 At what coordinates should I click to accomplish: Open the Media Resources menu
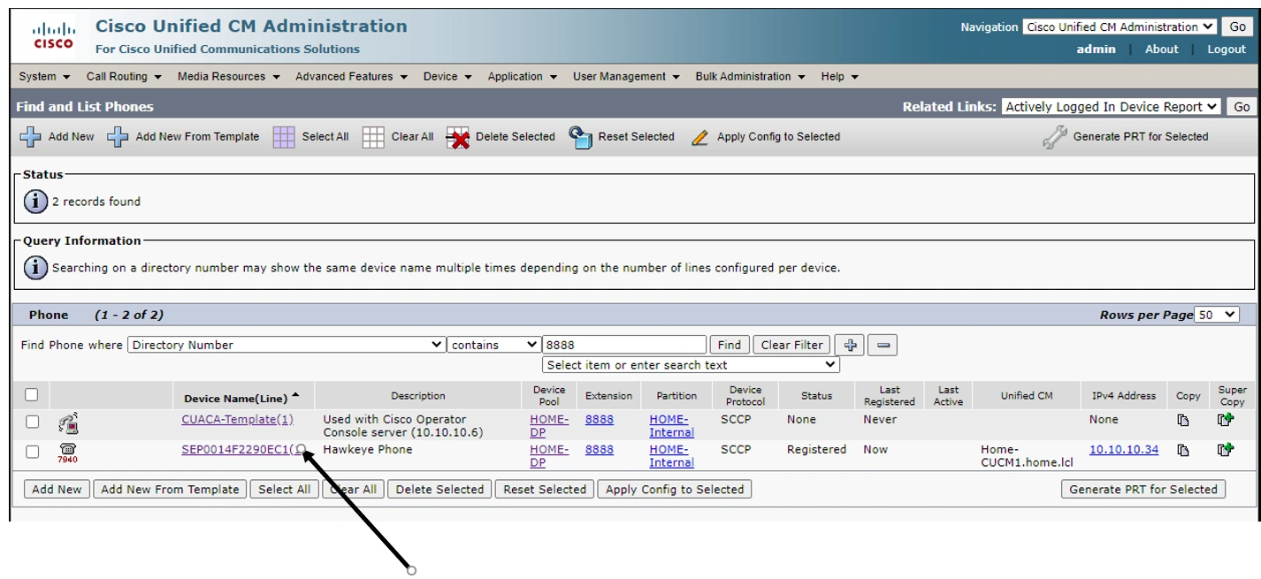tap(228, 77)
